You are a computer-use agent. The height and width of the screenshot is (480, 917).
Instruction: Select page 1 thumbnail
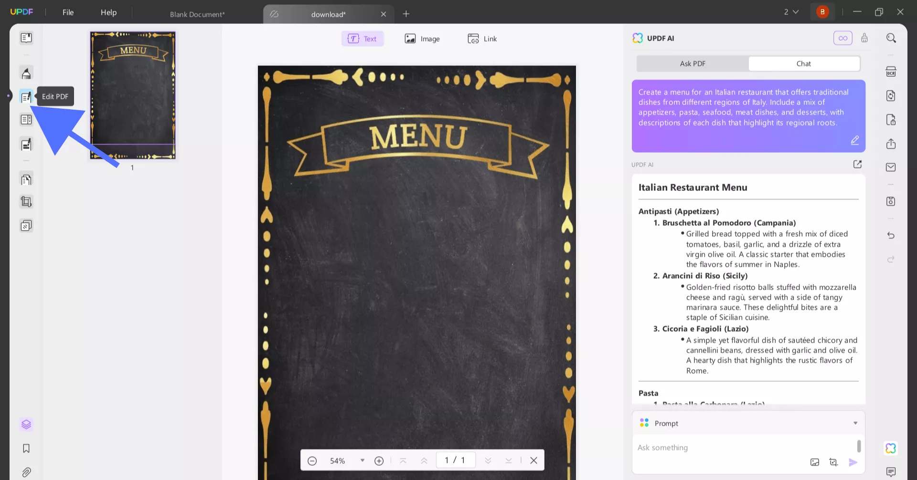click(133, 95)
